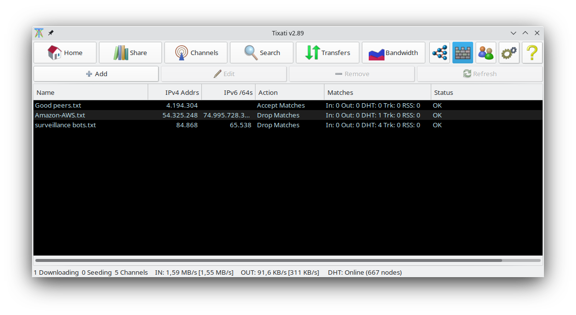Select the surveillance bots.txt filter row
The image size is (576, 315).
[x=148, y=125]
